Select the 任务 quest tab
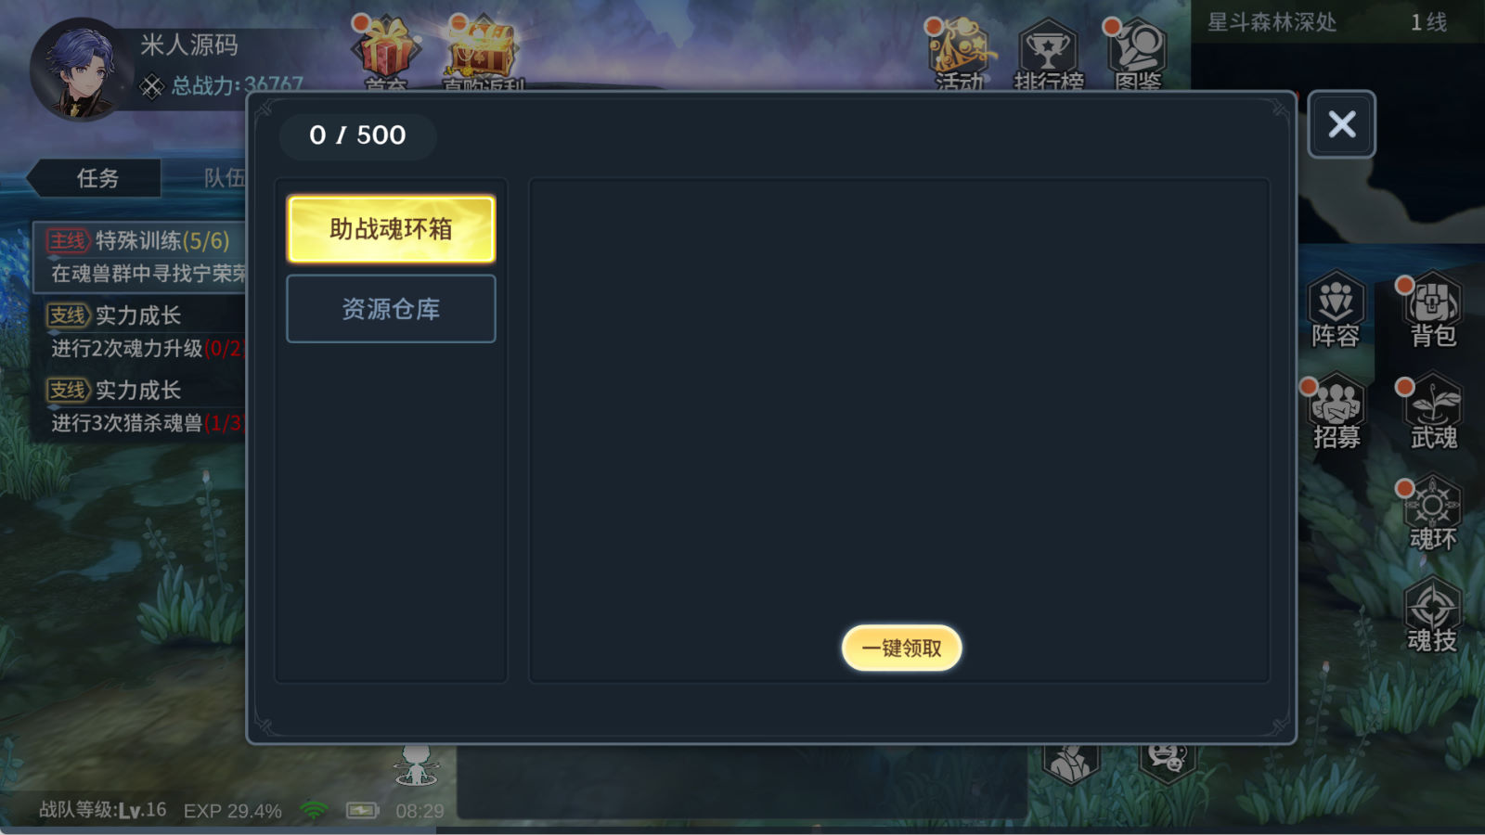The width and height of the screenshot is (1485, 835). (x=97, y=178)
